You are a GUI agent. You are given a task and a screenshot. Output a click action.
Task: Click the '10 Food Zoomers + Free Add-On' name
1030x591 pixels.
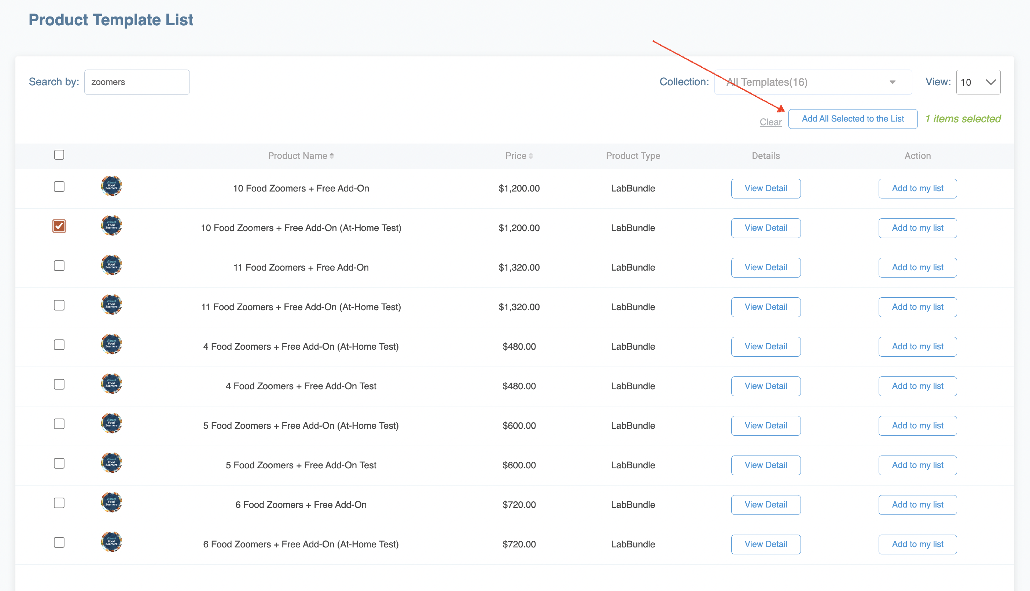coord(301,188)
